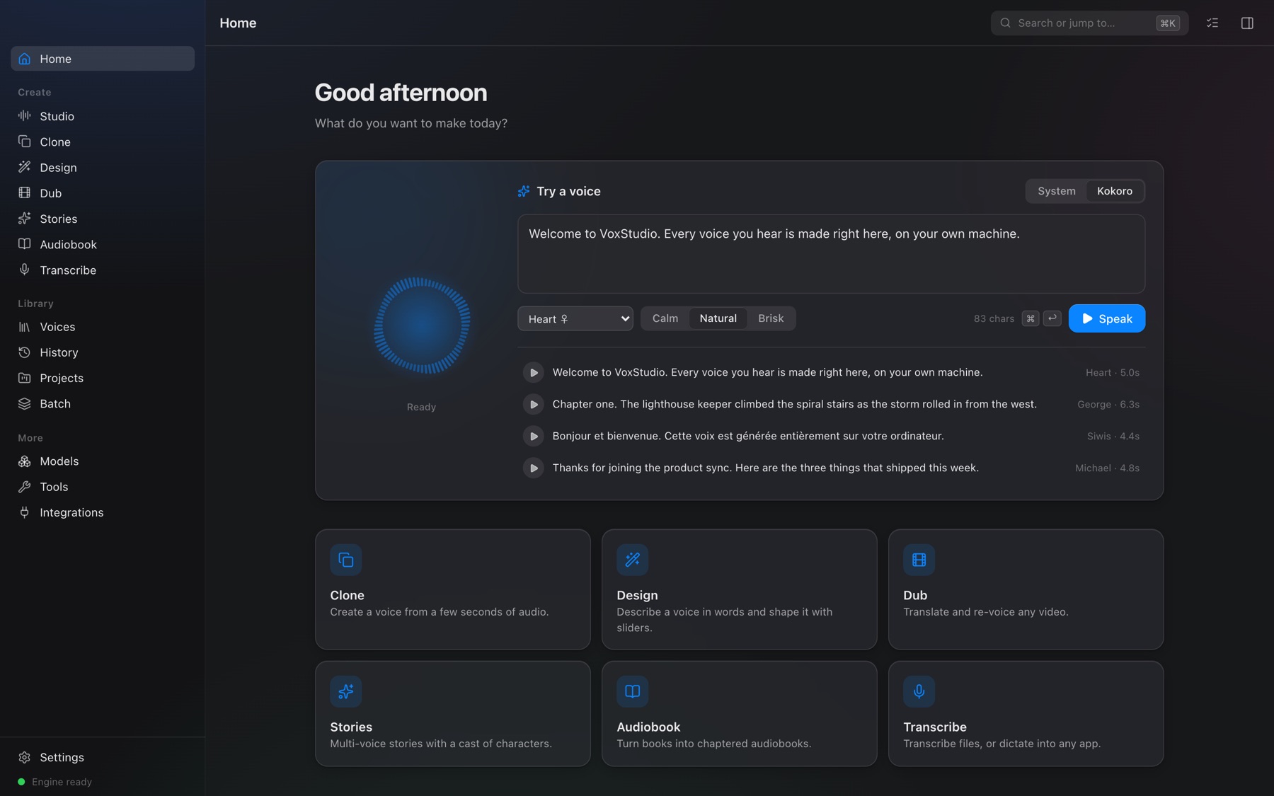This screenshot has height=796, width=1274.
Task: Open the Heart voice dropdown
Action: click(x=575, y=318)
